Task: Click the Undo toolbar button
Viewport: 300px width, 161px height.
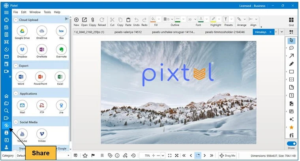Action: pyautogui.click(x=136, y=22)
